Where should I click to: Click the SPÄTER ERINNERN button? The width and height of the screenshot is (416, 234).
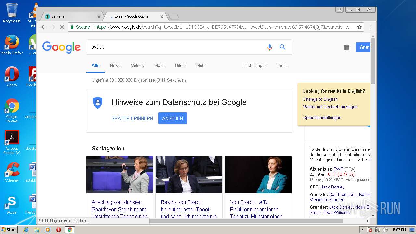click(132, 118)
